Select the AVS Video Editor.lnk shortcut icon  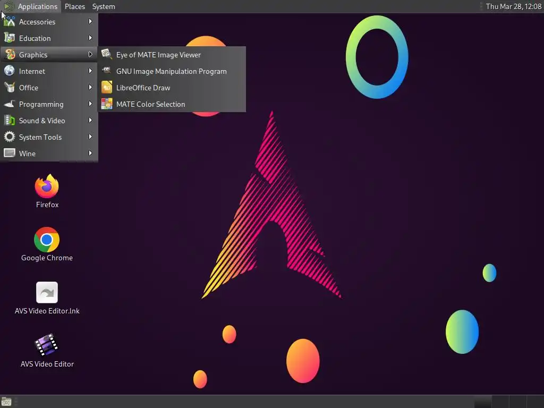47,293
